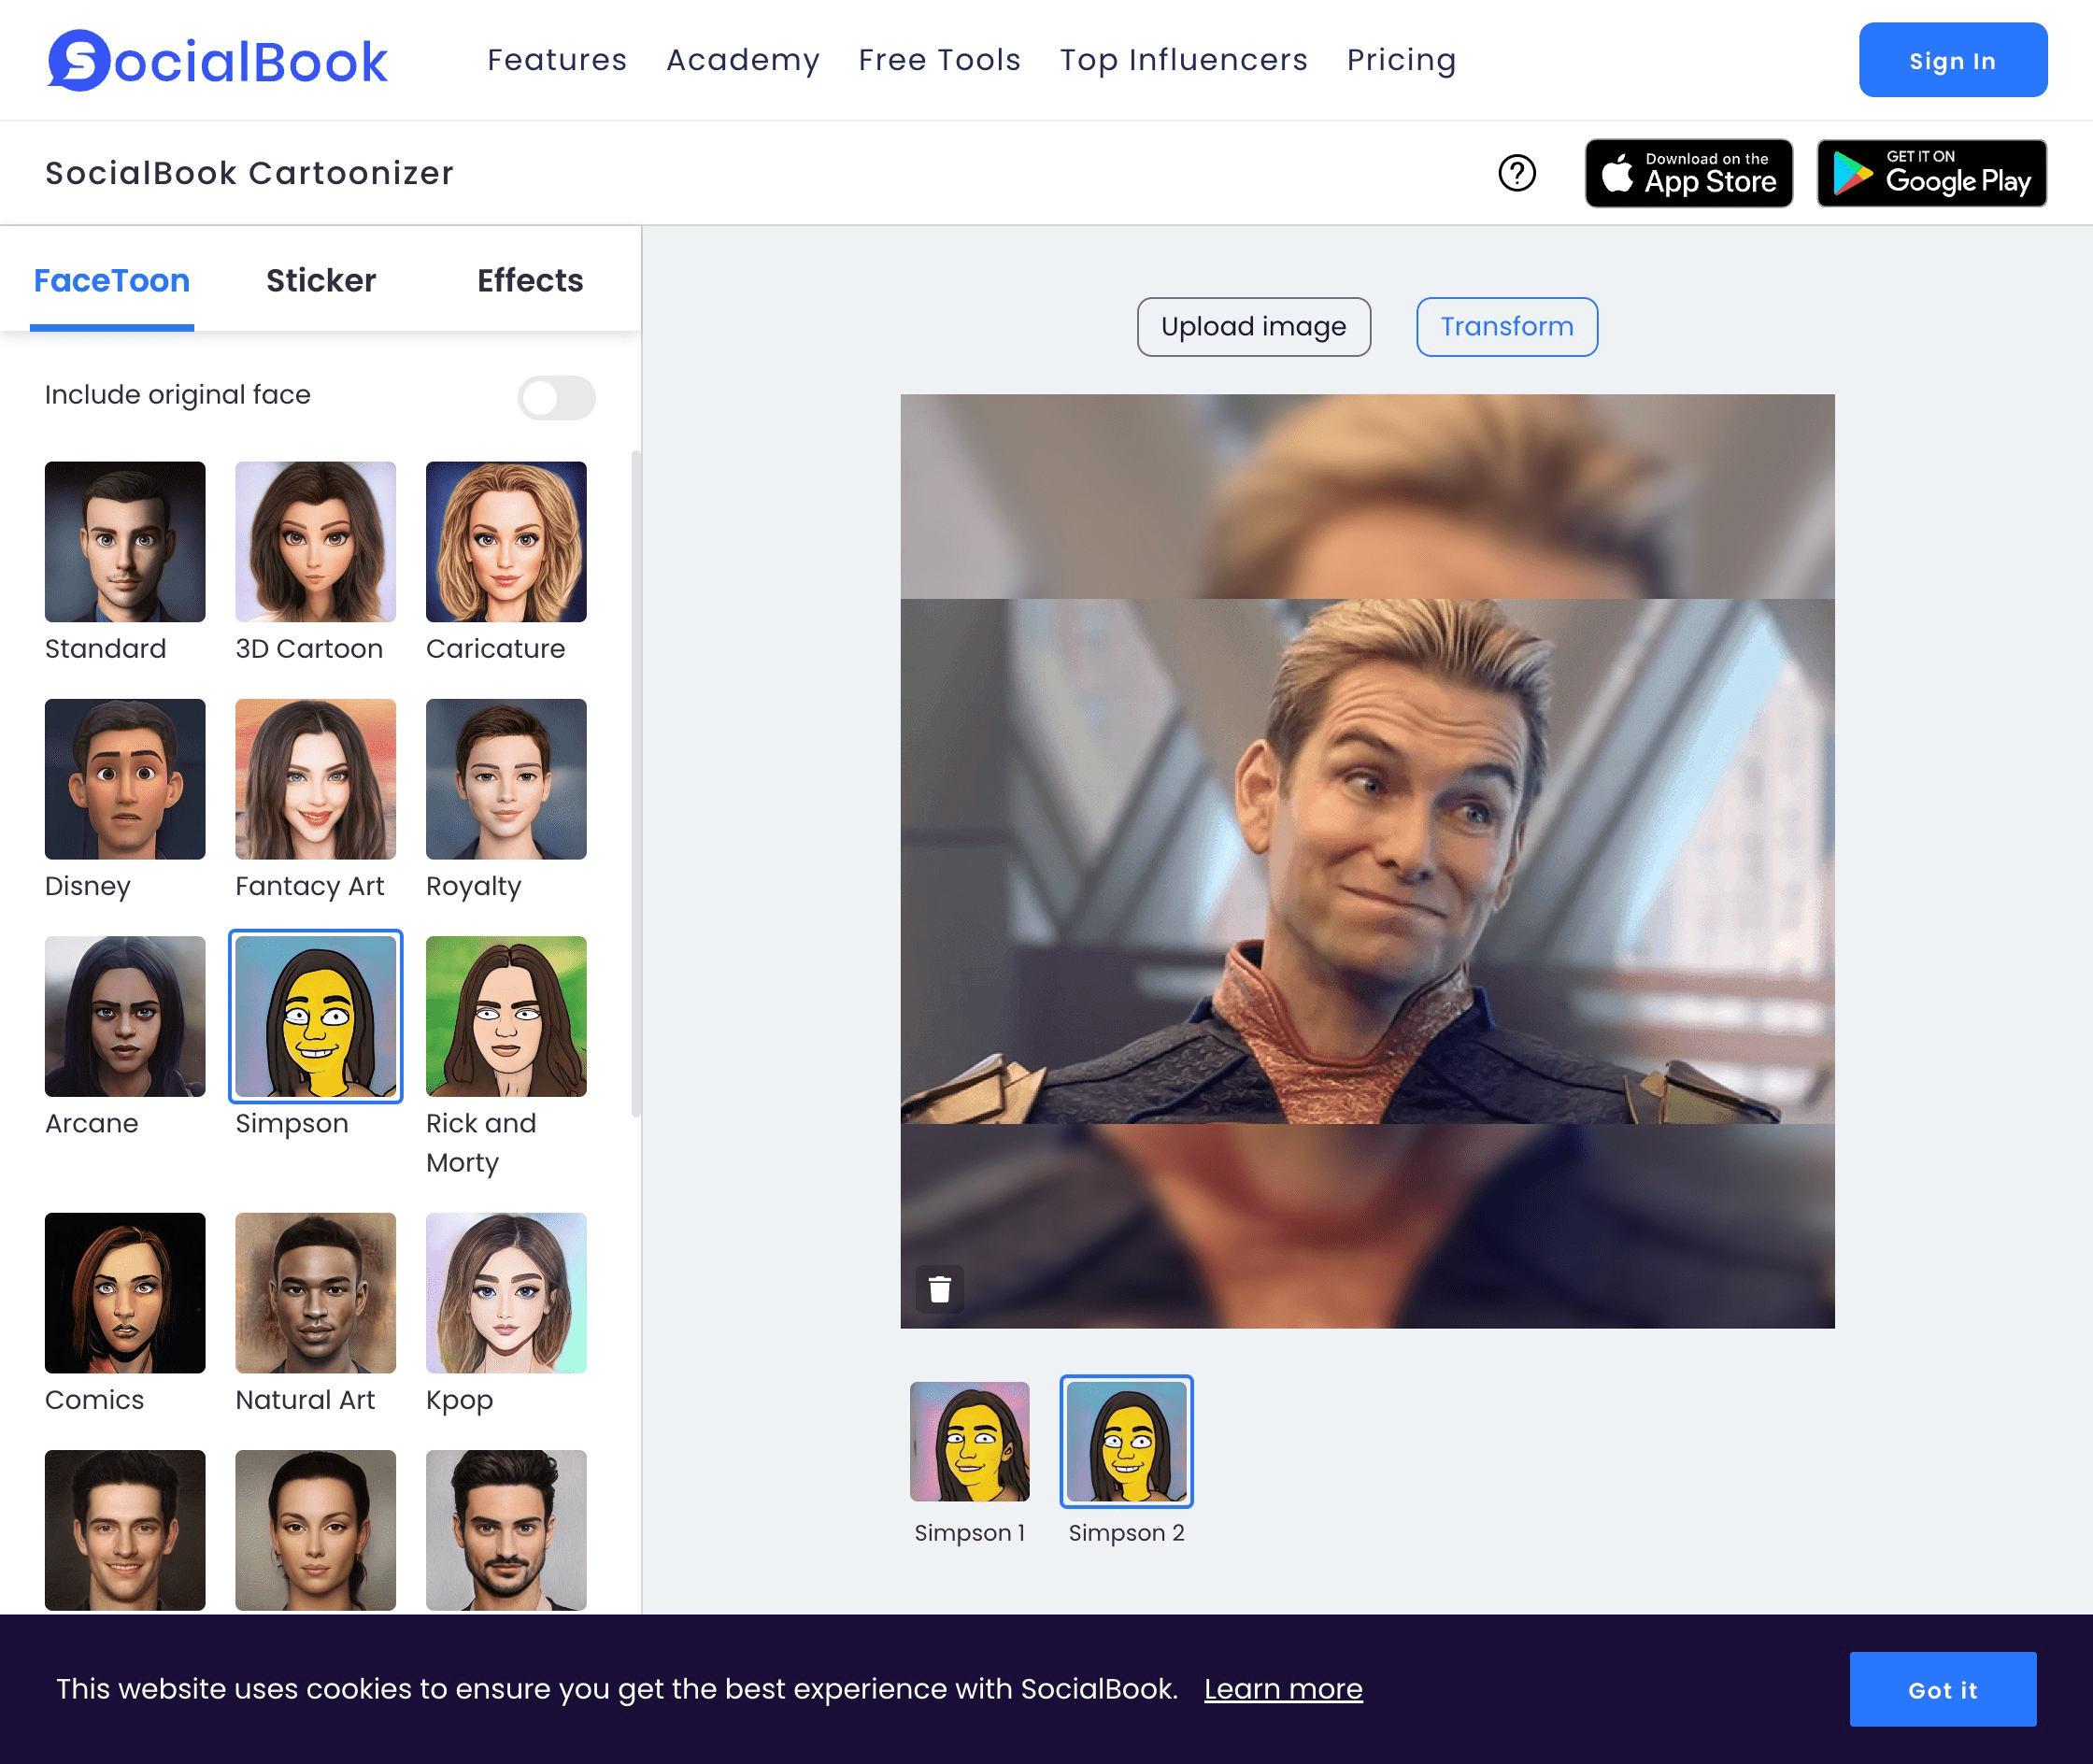Click the uploaded portrait preview image
The image size is (2093, 1764).
pos(1367,861)
